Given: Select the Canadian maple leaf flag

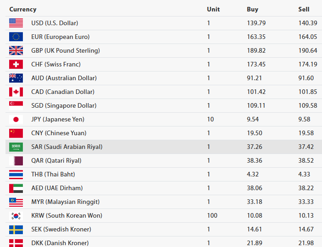Looking at the screenshot, I should point(16,92).
